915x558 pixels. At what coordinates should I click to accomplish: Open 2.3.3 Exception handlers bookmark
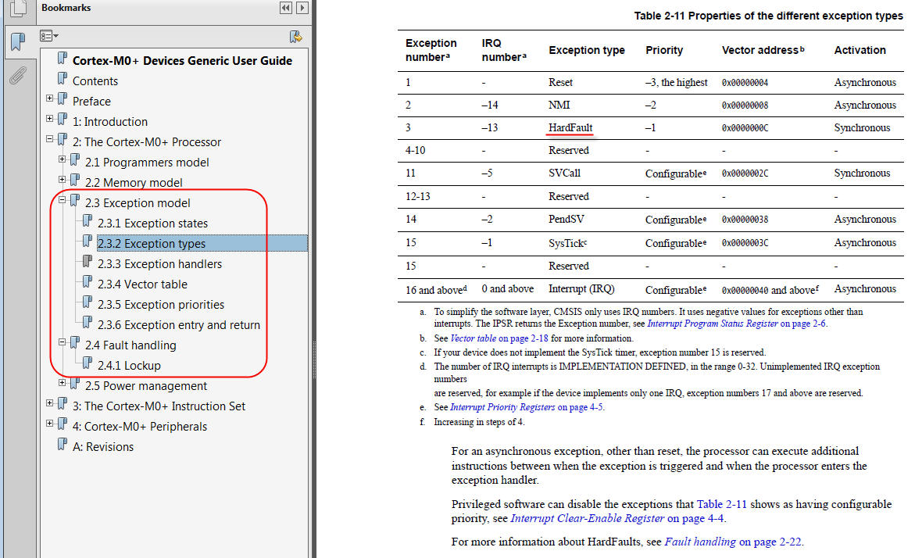coord(160,264)
